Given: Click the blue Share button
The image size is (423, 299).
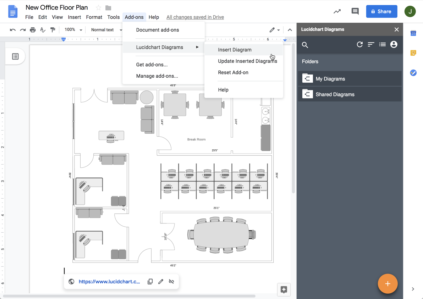Looking at the screenshot, I should pos(381,11).
